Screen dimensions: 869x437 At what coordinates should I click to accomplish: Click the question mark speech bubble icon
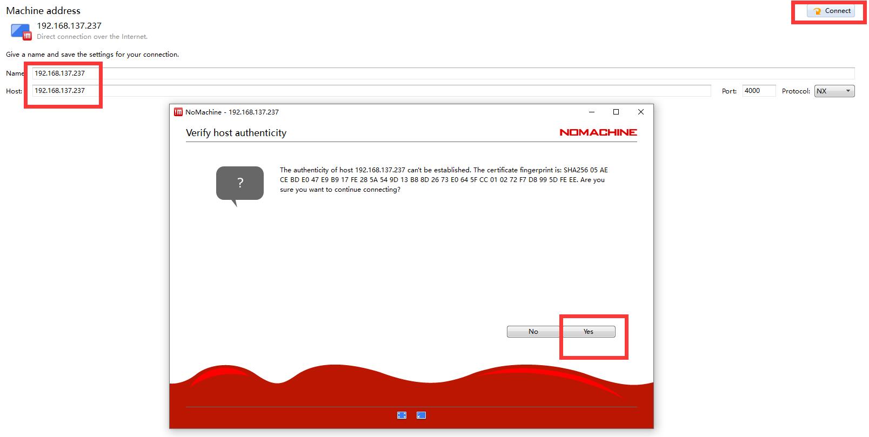(x=239, y=186)
